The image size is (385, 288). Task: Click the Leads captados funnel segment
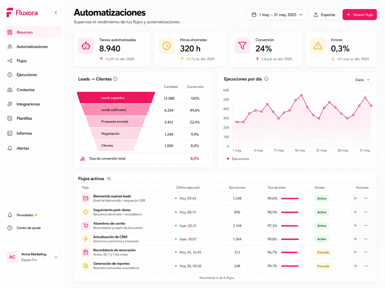116,98
